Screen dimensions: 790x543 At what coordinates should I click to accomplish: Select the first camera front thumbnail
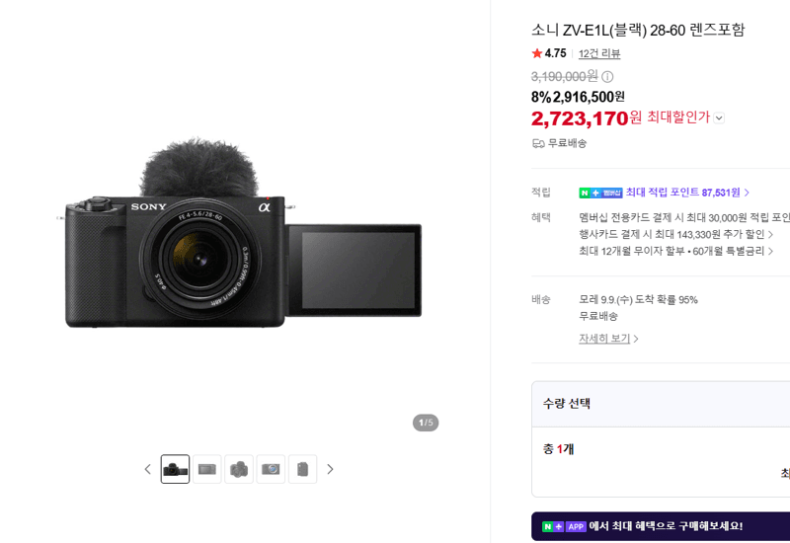(176, 469)
